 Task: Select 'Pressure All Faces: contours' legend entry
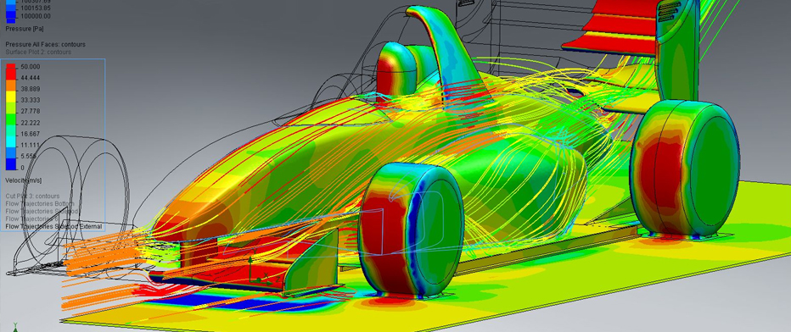point(45,44)
